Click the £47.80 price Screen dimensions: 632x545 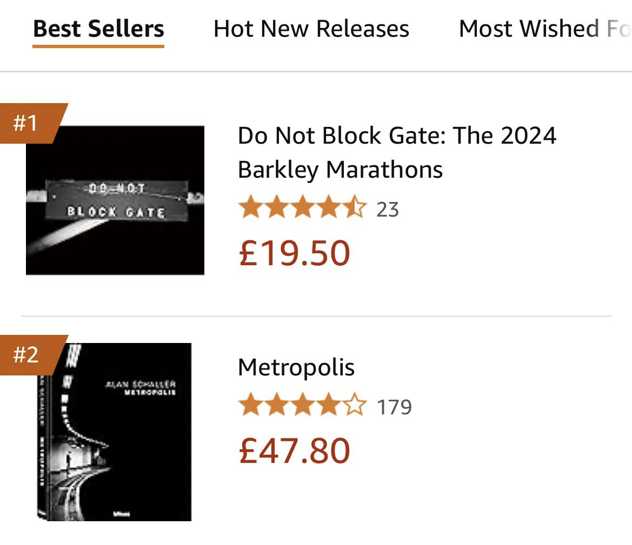pyautogui.click(x=295, y=450)
